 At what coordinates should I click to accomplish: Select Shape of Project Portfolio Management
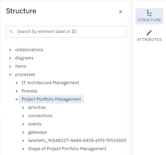(x=67, y=149)
